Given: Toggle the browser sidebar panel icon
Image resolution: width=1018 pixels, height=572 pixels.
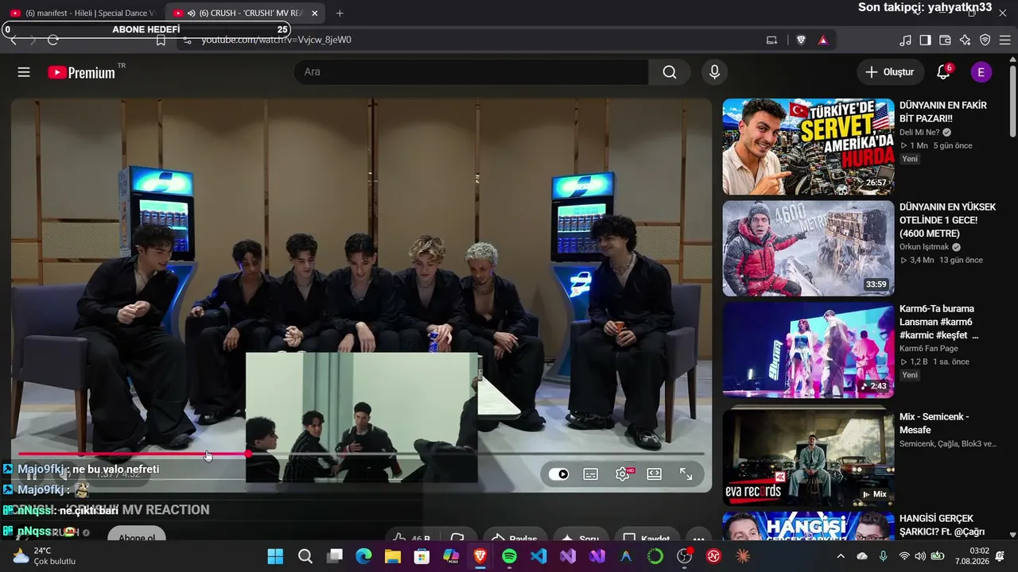Looking at the screenshot, I should click(925, 40).
